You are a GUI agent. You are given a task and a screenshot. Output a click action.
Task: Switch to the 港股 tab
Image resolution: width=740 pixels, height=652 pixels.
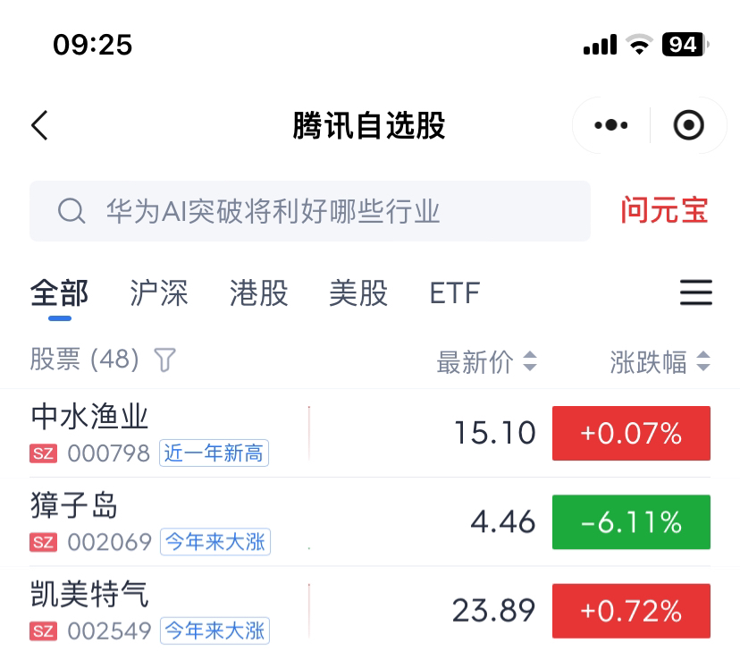click(258, 293)
